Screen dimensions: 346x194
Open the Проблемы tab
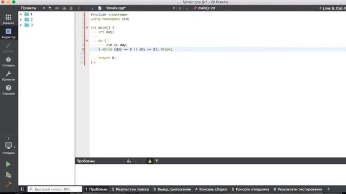click(x=96, y=189)
